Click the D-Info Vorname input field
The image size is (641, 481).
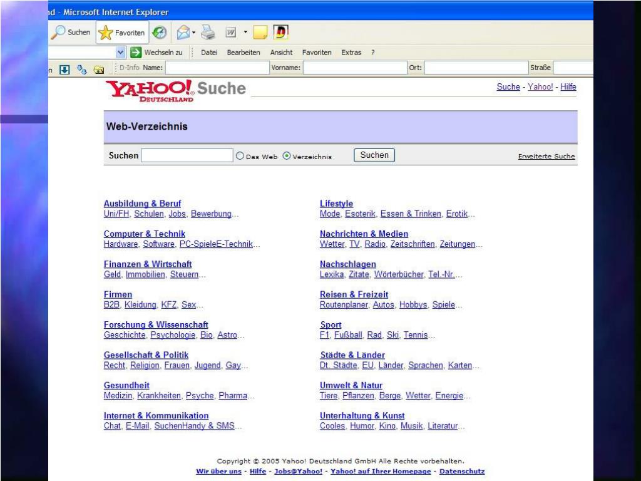[x=355, y=68]
